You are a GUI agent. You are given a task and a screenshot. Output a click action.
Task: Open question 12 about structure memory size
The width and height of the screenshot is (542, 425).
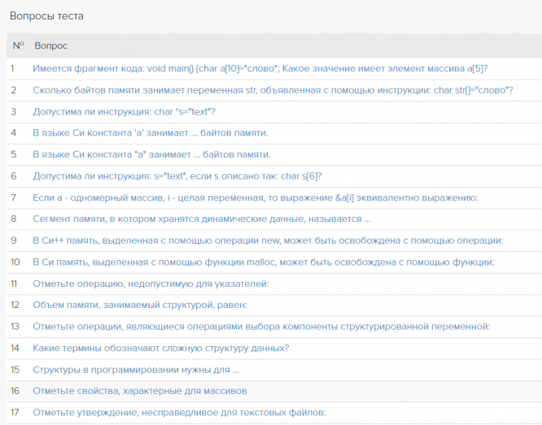coord(140,305)
